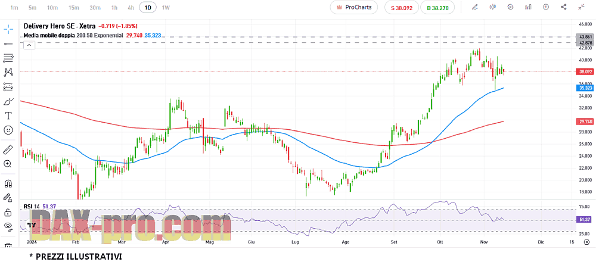
Task: Switch to the 15m timeframe
Action: click(74, 8)
